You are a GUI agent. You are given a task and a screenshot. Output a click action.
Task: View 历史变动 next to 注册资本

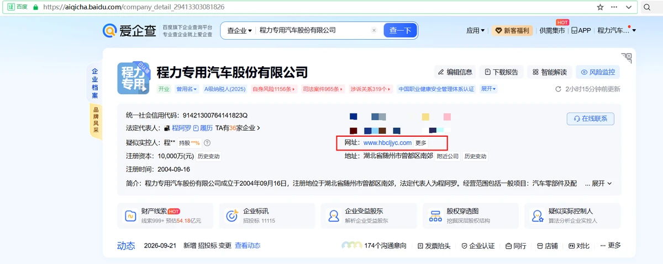point(208,156)
